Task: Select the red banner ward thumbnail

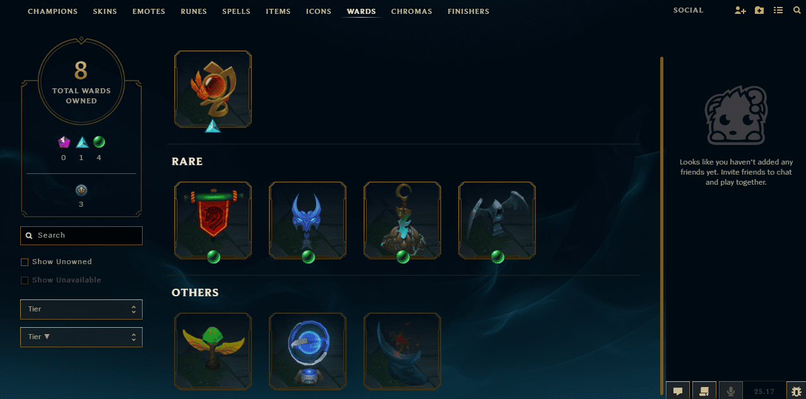Action: tap(213, 220)
